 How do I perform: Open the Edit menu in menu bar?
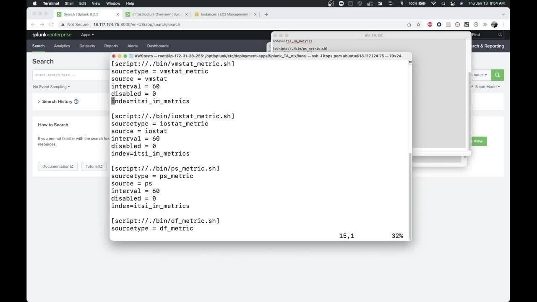(83, 3)
